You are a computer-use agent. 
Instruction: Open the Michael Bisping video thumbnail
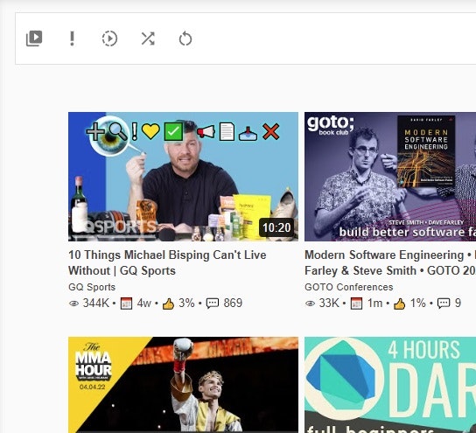tap(183, 177)
